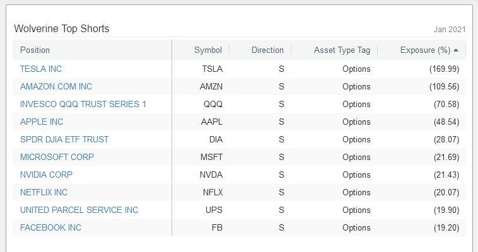Select the FB symbol cell

217,228
